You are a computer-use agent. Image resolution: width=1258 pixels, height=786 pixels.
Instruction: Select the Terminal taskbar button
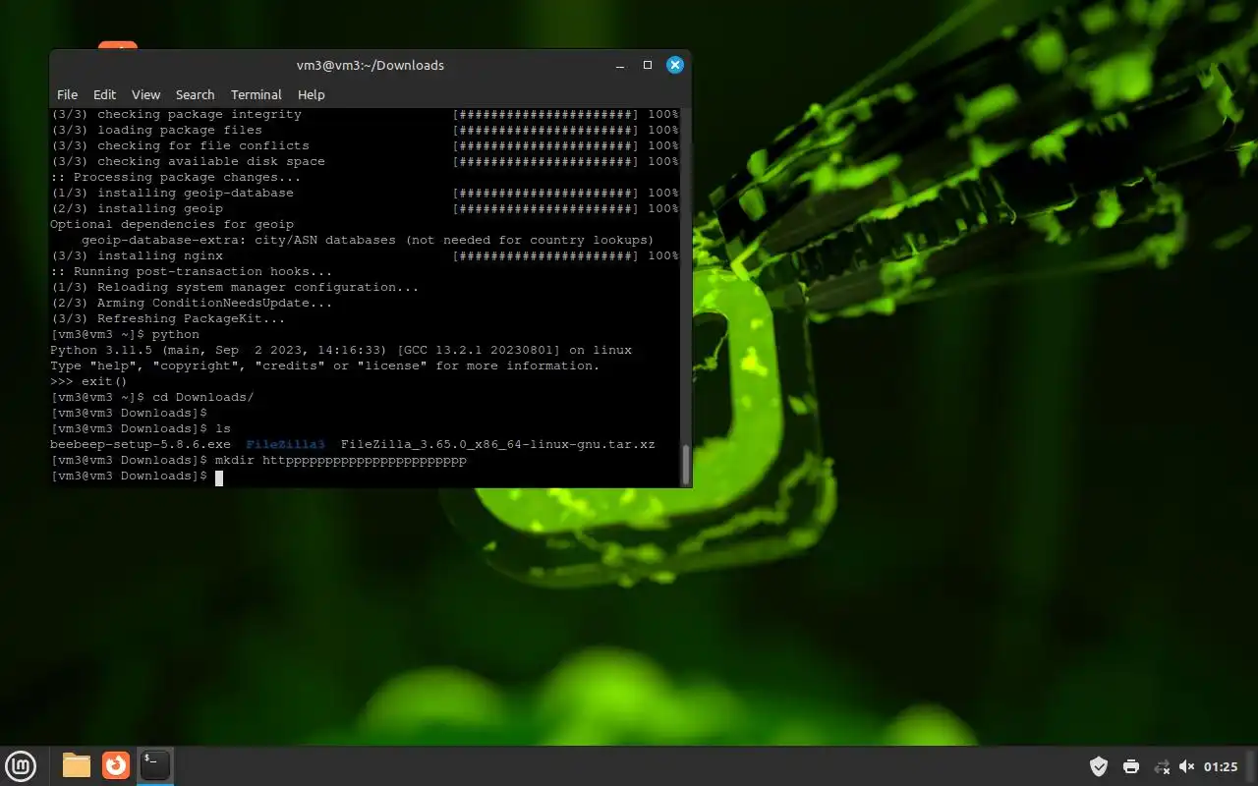[155, 765]
